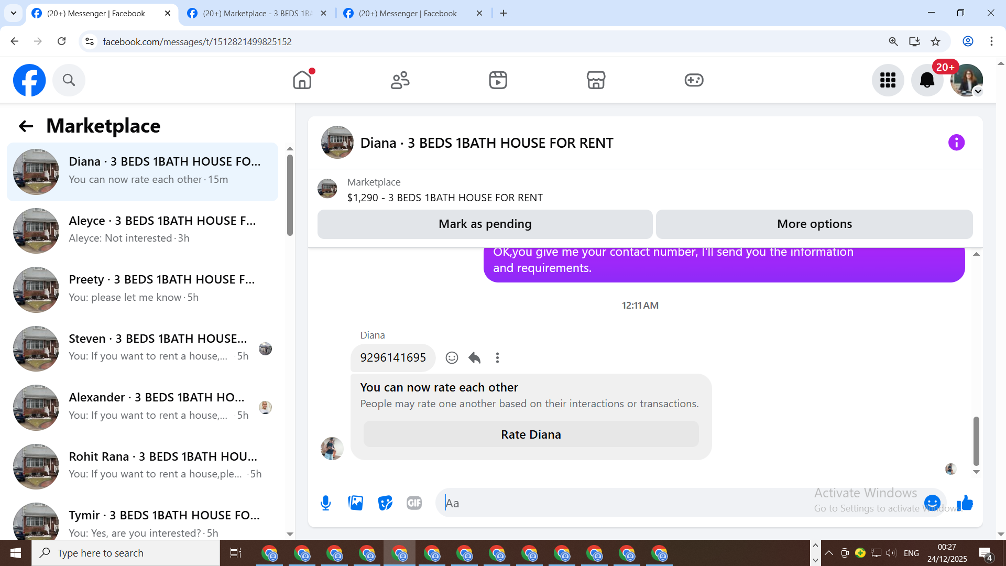Image resolution: width=1006 pixels, height=566 pixels.
Task: Click the voice clip microphone icon
Action: click(325, 503)
